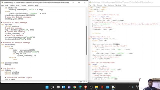Click 'port = 1234' line in client_chat.py
160x90 pixels.
point(98,26)
